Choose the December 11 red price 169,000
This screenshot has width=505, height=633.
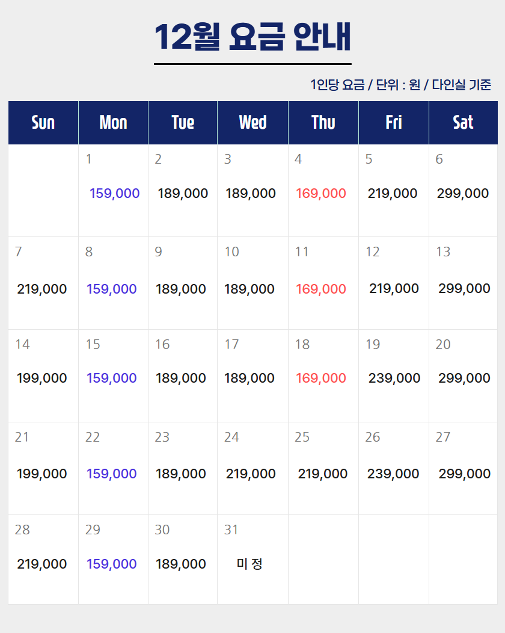point(321,289)
